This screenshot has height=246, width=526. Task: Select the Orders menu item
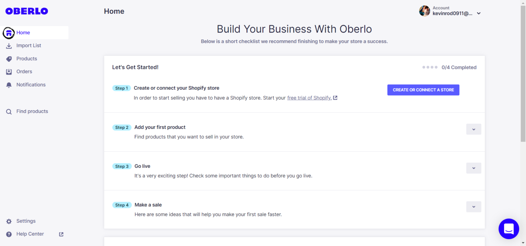coord(24,71)
